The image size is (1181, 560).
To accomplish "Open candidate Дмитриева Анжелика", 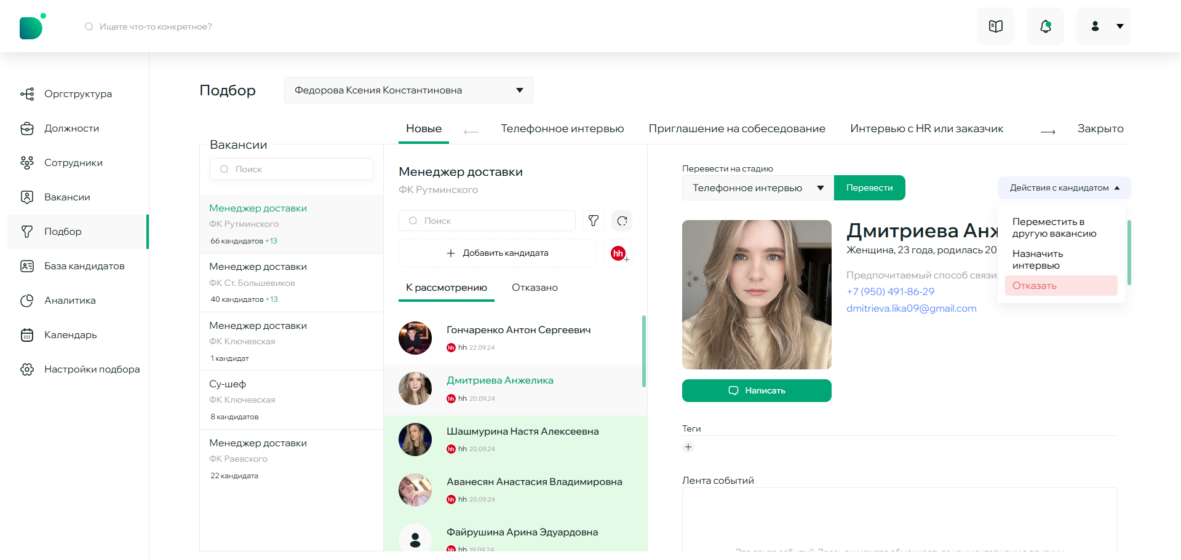I will point(515,389).
